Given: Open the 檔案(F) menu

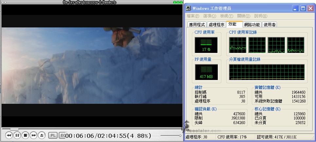Looking at the screenshot, I should [x=193, y=16].
